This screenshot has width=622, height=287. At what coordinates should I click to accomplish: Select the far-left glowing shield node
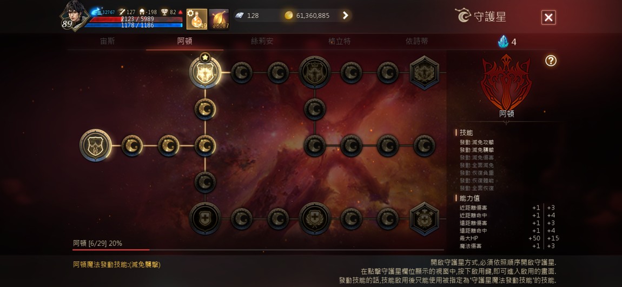95,145
